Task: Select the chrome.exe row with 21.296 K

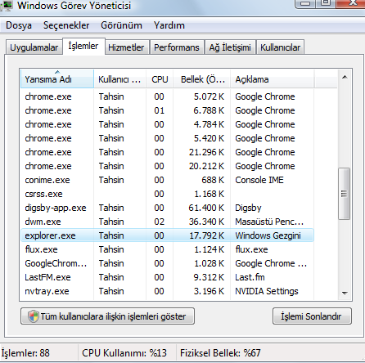Action: click(167, 152)
